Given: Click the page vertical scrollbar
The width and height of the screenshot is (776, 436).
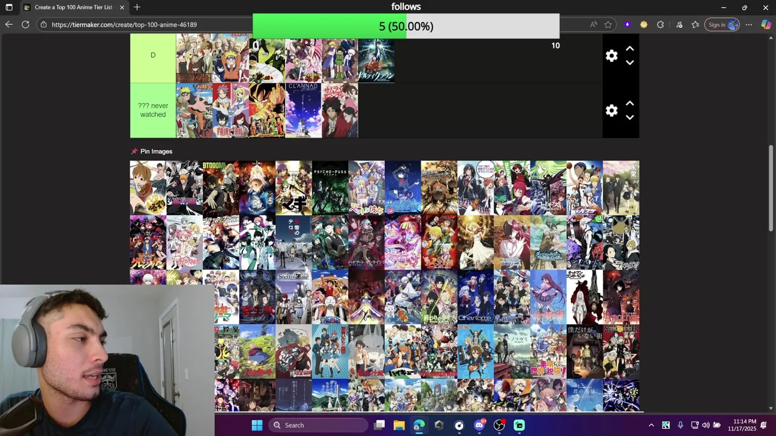Looking at the screenshot, I should 771,188.
